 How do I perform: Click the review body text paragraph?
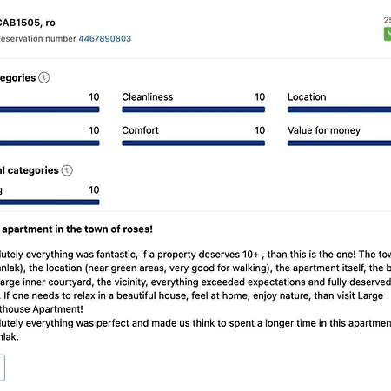coord(195,295)
